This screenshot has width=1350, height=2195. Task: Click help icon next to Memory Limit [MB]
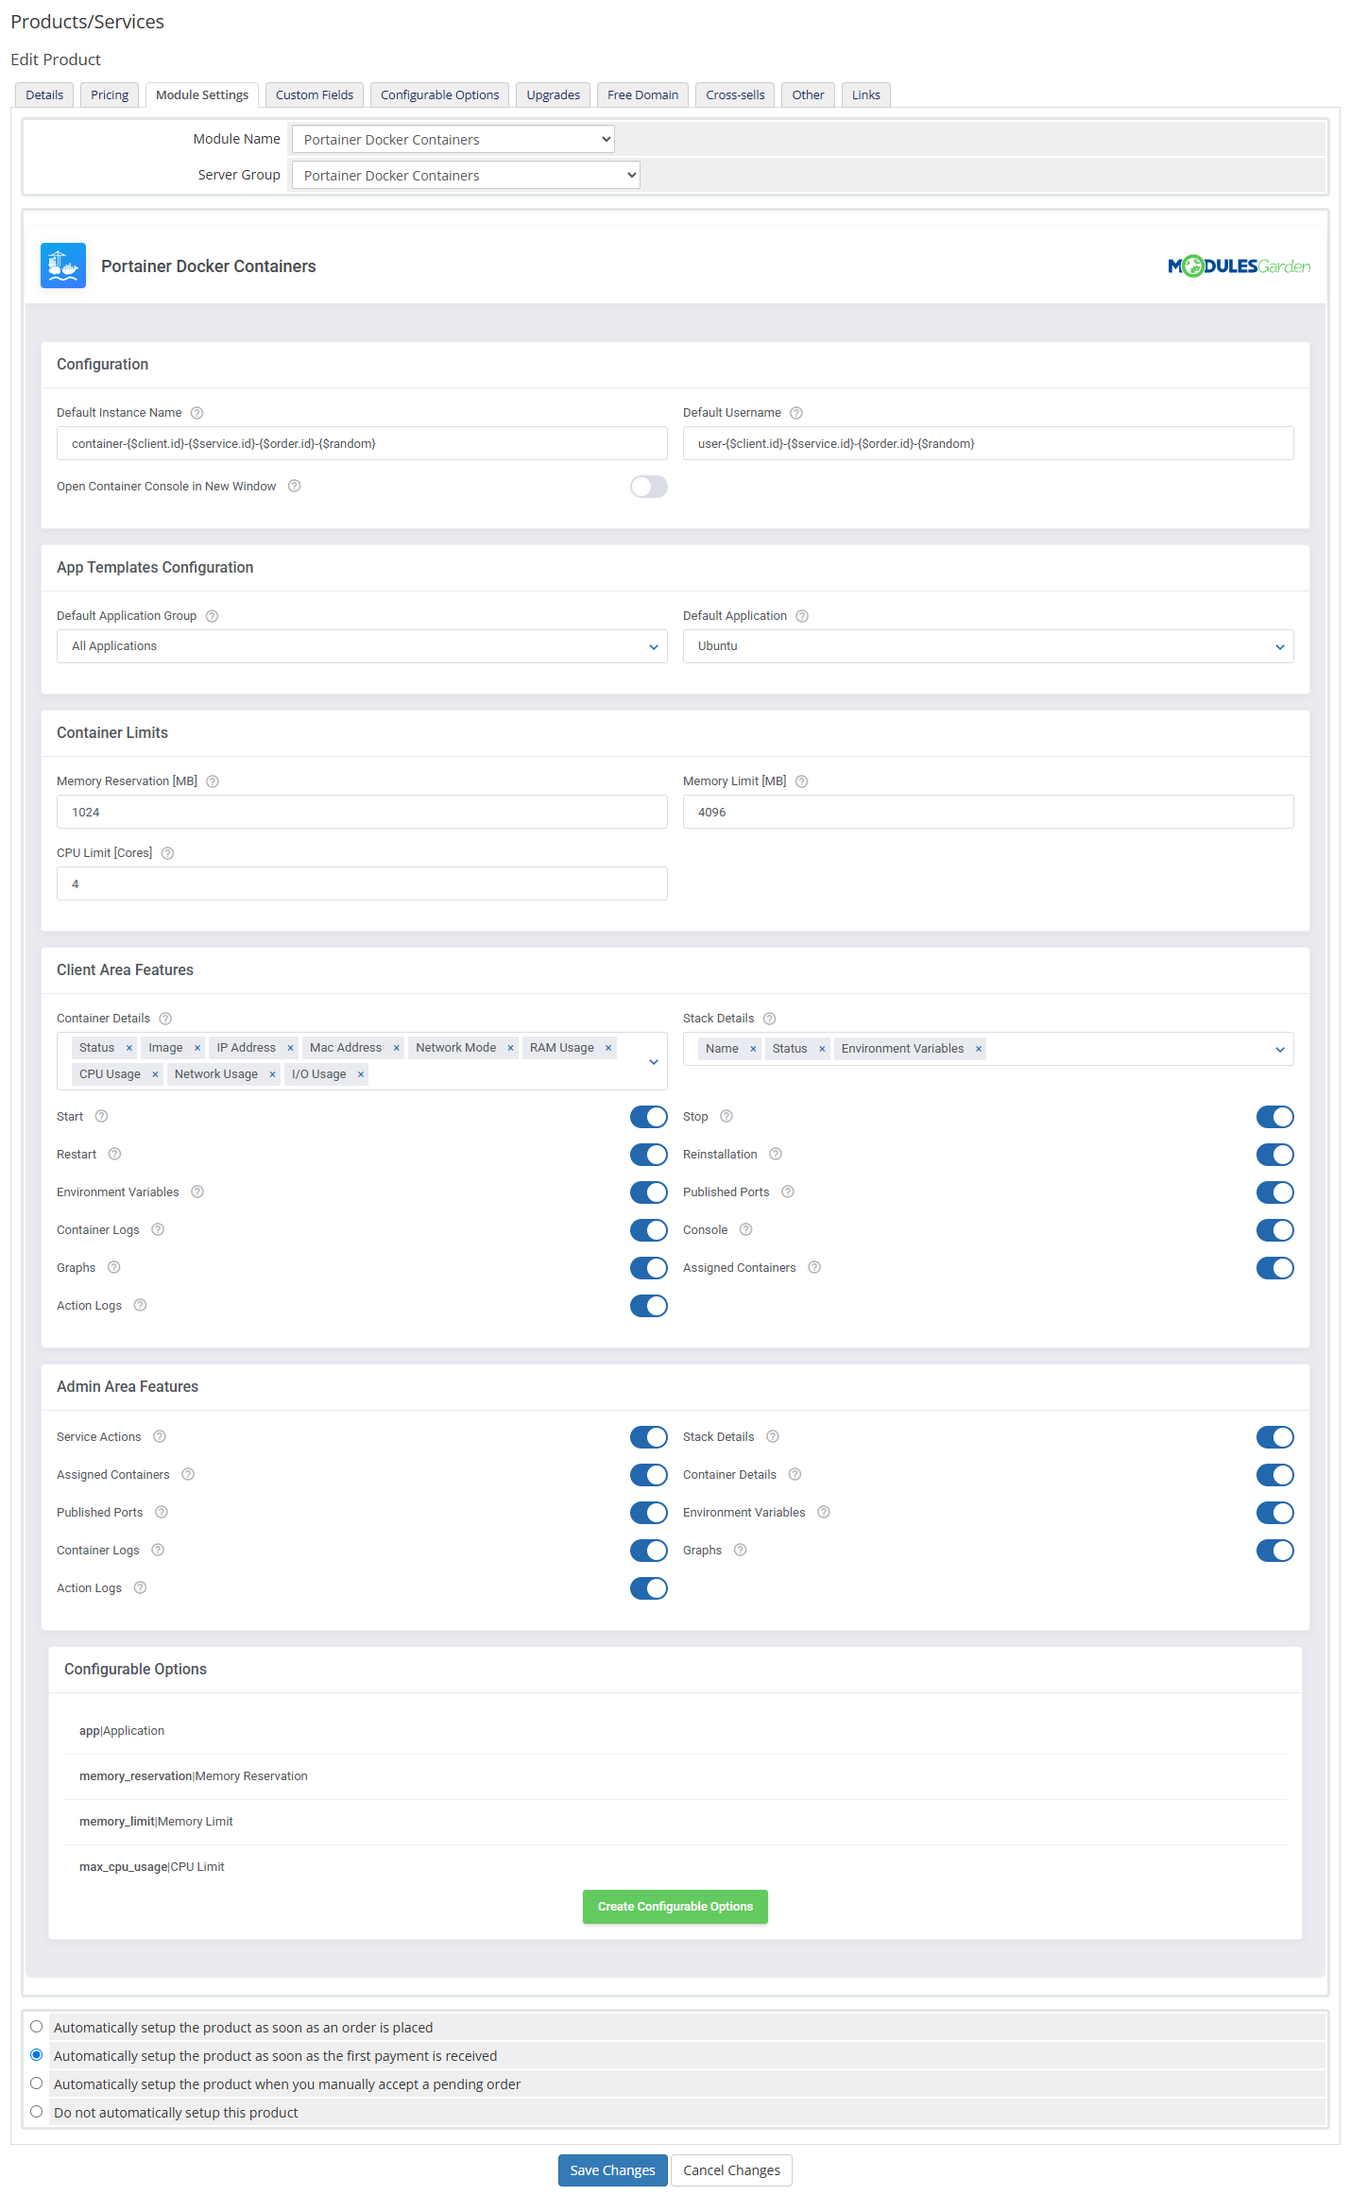(x=802, y=781)
